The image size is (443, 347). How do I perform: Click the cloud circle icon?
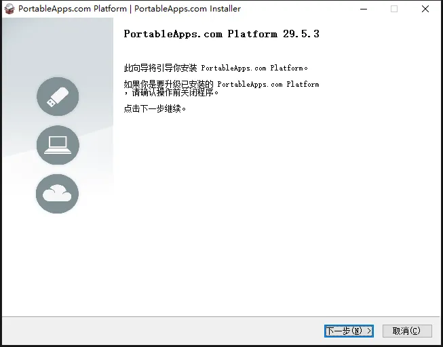58,194
